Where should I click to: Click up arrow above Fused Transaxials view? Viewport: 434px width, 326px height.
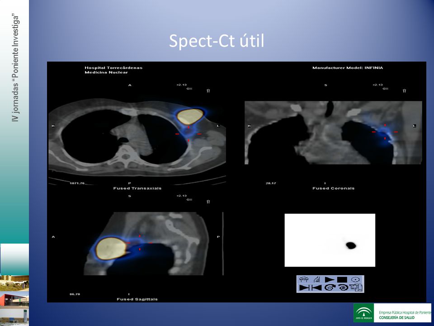click(x=208, y=91)
